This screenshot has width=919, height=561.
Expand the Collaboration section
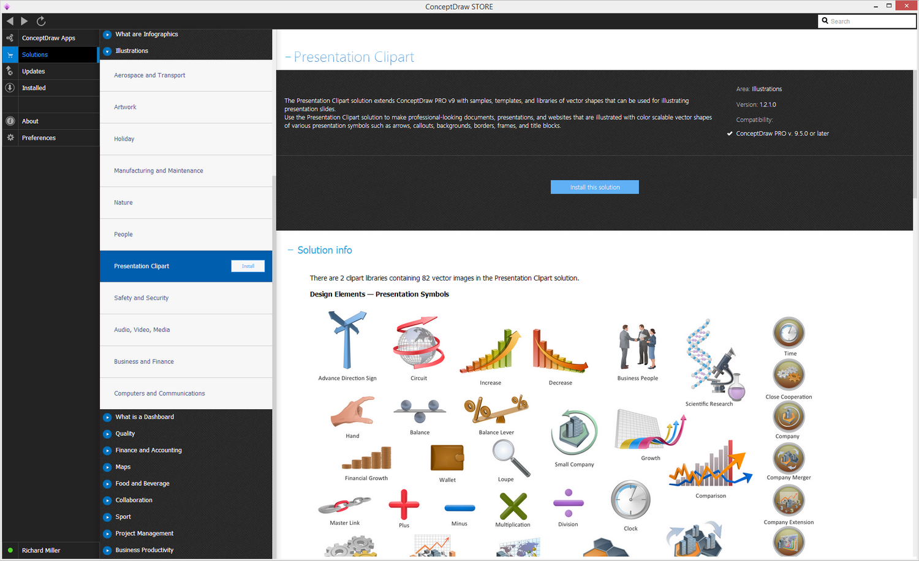[x=107, y=500]
